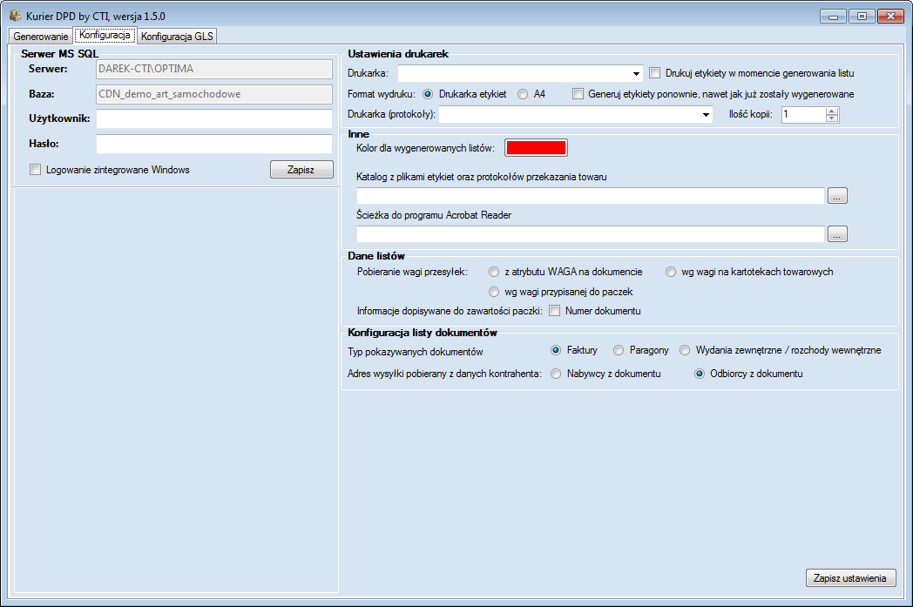
Task: Decrease Ilość kopii with down arrow
Action: click(832, 118)
